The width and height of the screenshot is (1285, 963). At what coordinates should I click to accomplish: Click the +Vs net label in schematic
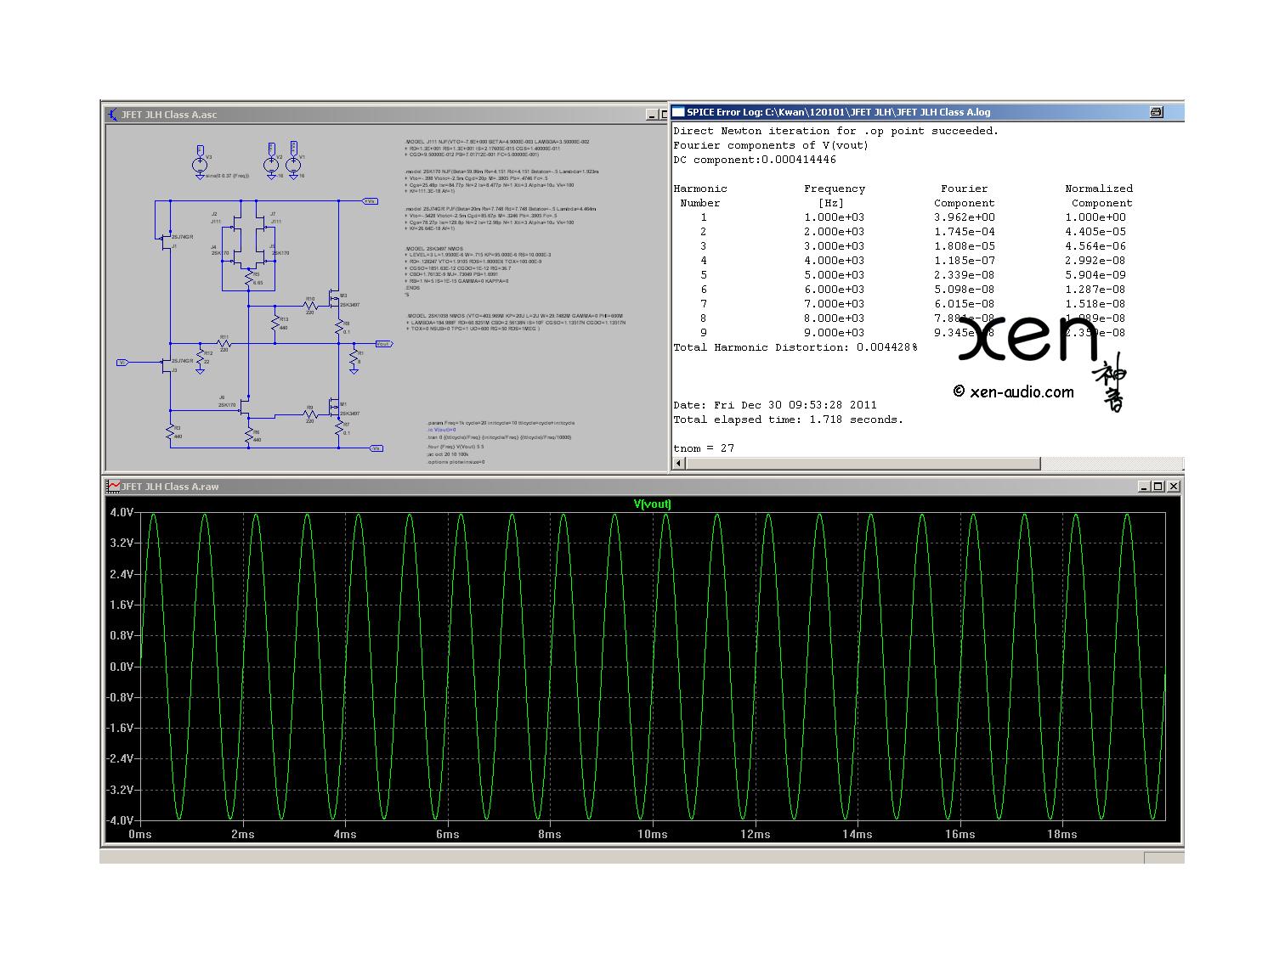pyautogui.click(x=371, y=201)
